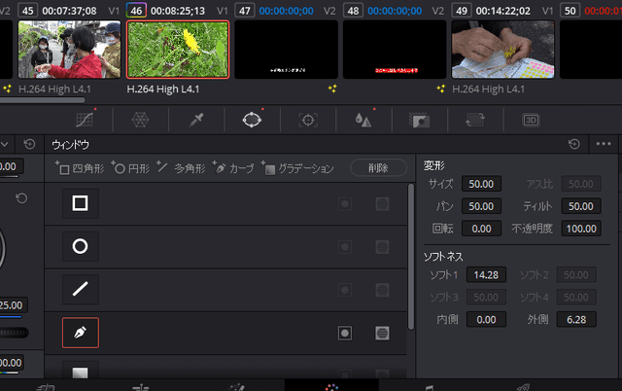The width and height of the screenshot is (622, 391).
Task: Click the clip 50 number badge
Action: 570,11
